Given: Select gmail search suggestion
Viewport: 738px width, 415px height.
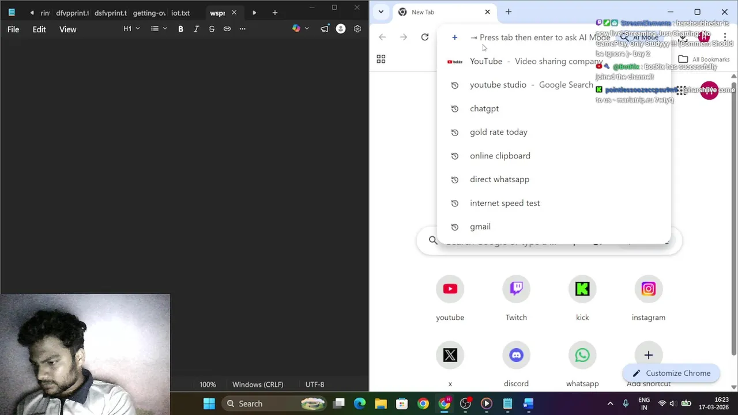Looking at the screenshot, I should coord(553,227).
